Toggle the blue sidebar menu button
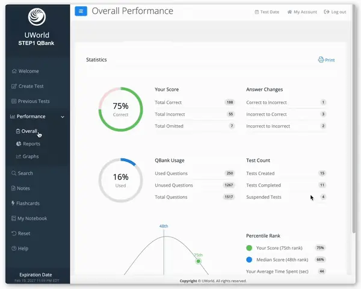 pos(81,11)
